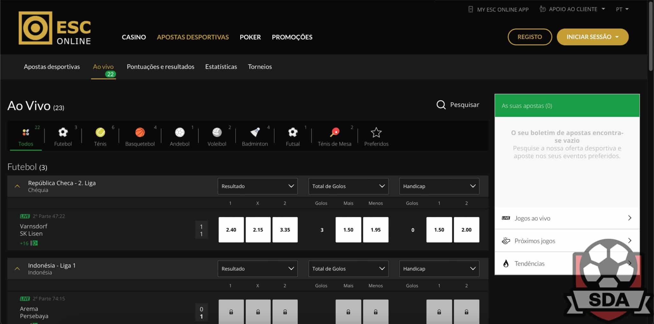654x324 pixels.
Task: Click the ESC Online logo
Action: pyautogui.click(x=55, y=28)
